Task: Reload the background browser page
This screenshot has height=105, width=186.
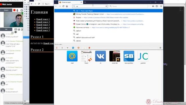Action: (x=39, y=4)
